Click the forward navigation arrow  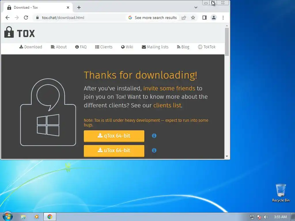[17, 18]
